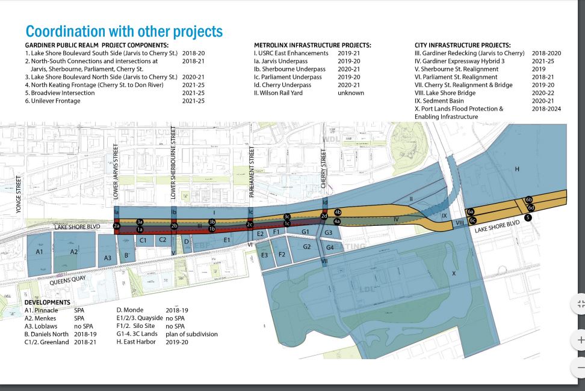Click the 6a marker on Lake Shore Blvd
This screenshot has width=585, height=391.
click(471, 211)
